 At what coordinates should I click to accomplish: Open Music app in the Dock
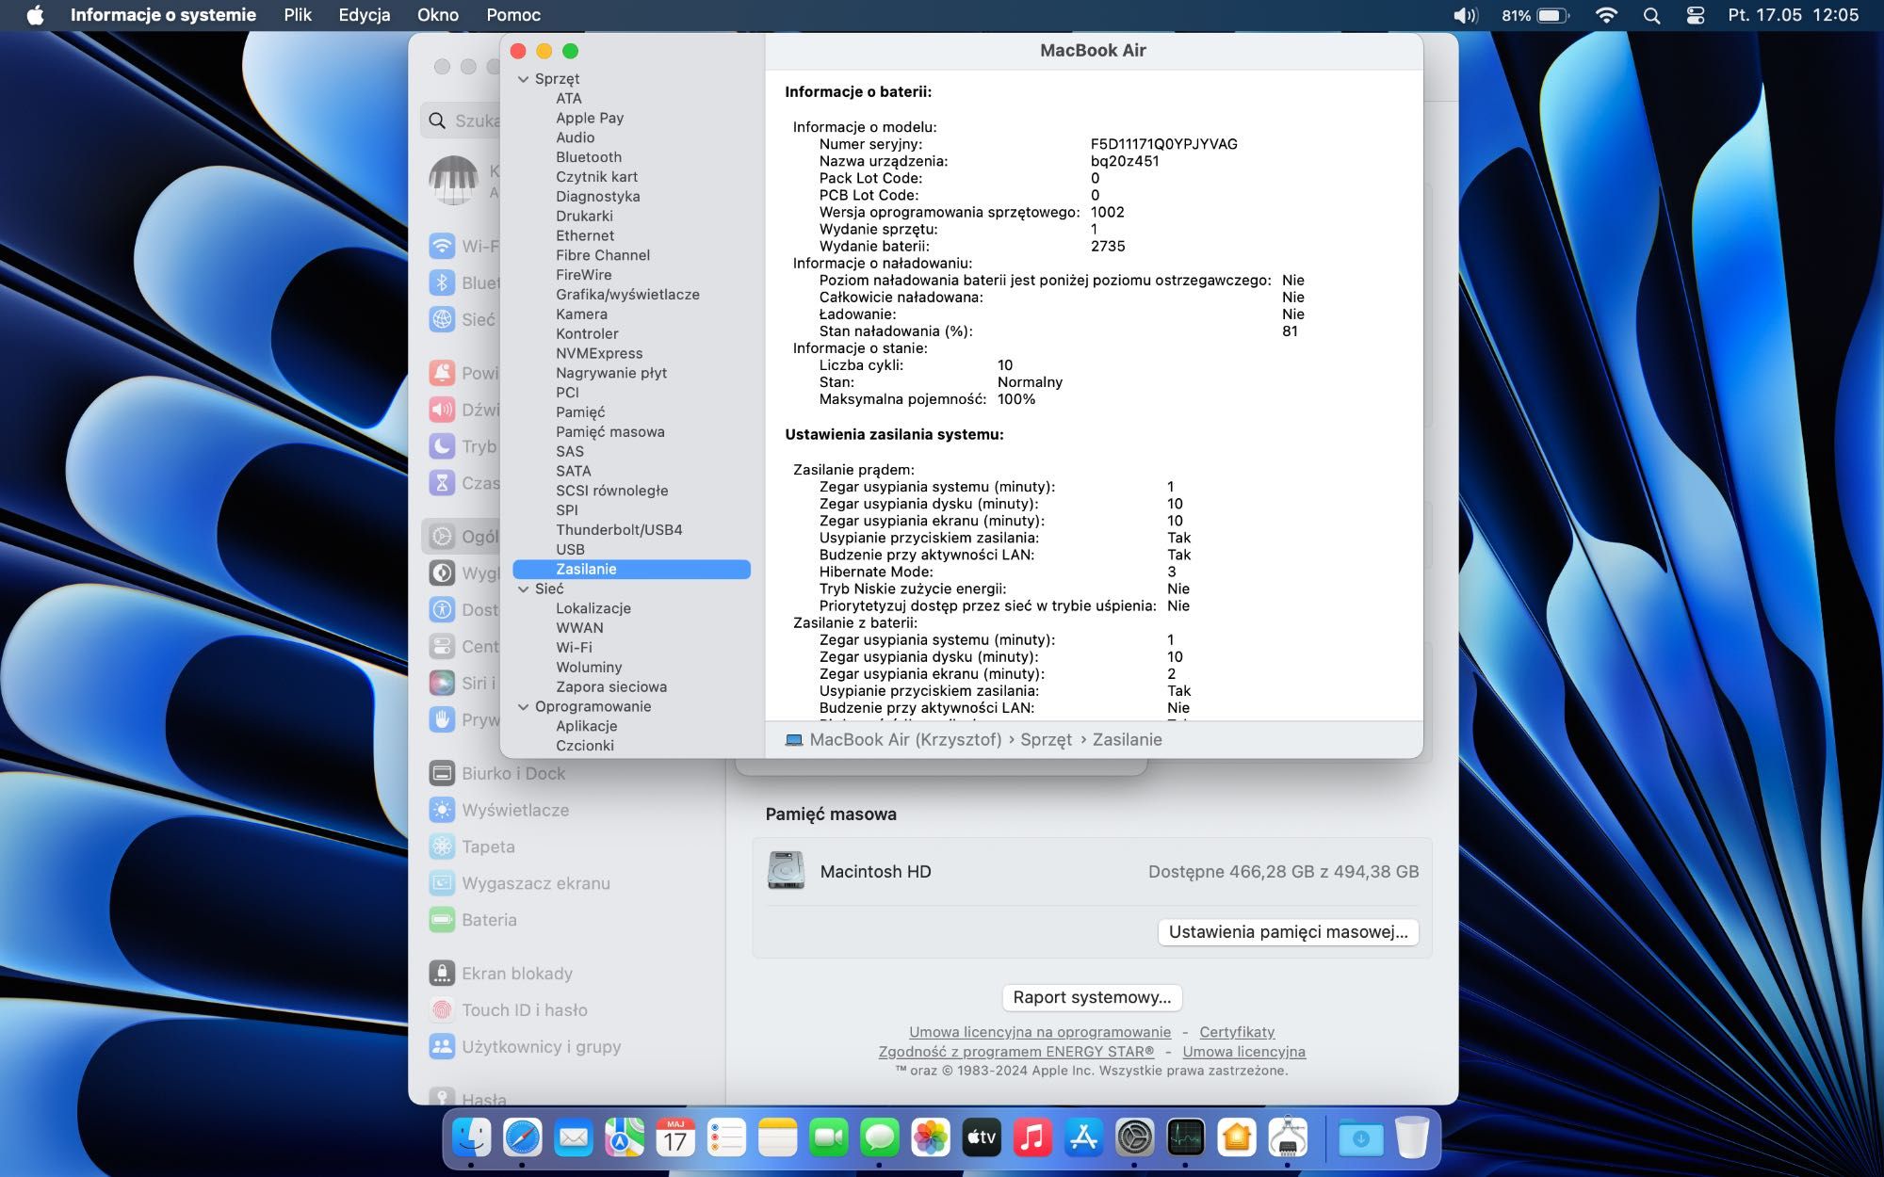pos(1032,1137)
